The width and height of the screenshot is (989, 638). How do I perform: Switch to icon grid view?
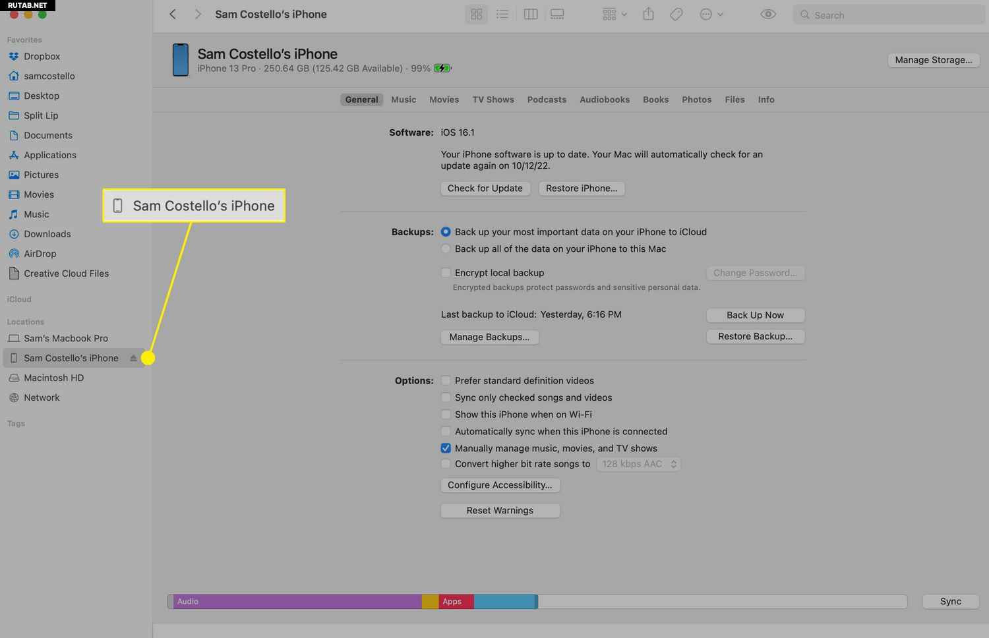coord(477,14)
